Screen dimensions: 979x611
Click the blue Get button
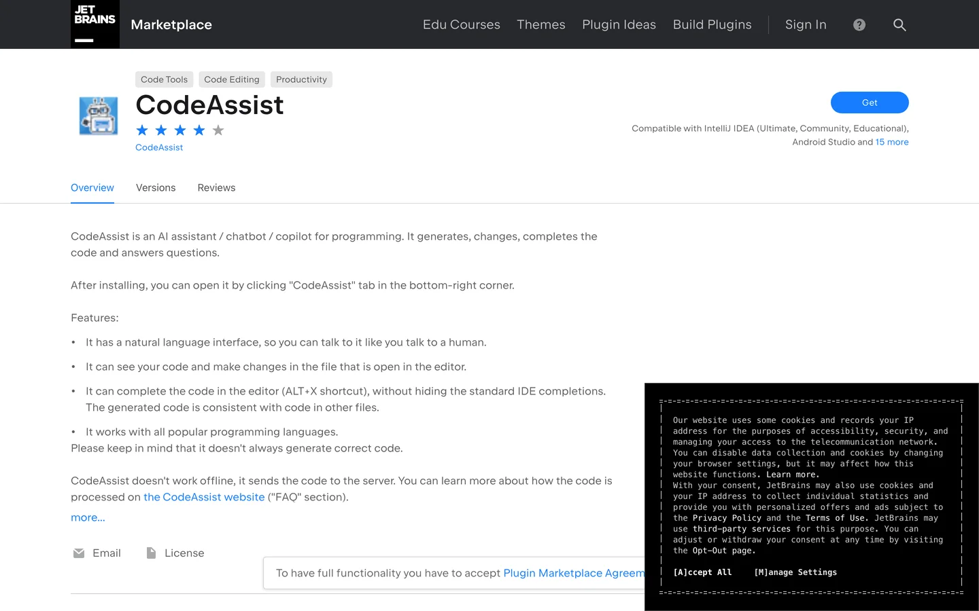870,103
